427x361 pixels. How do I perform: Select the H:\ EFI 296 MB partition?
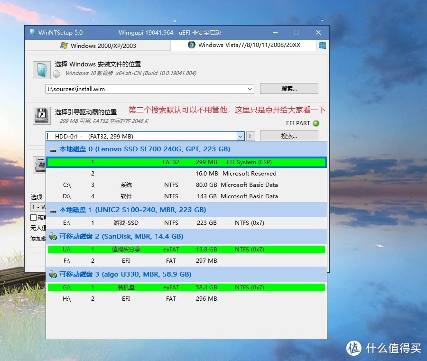pyautogui.click(x=186, y=299)
